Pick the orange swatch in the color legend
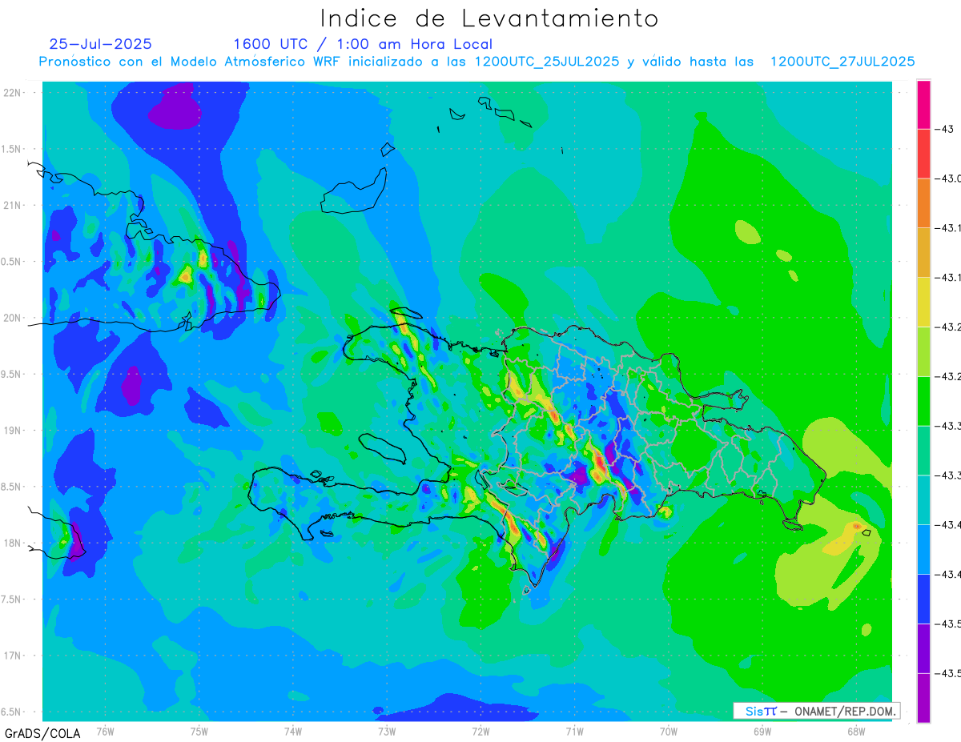 (x=923, y=203)
